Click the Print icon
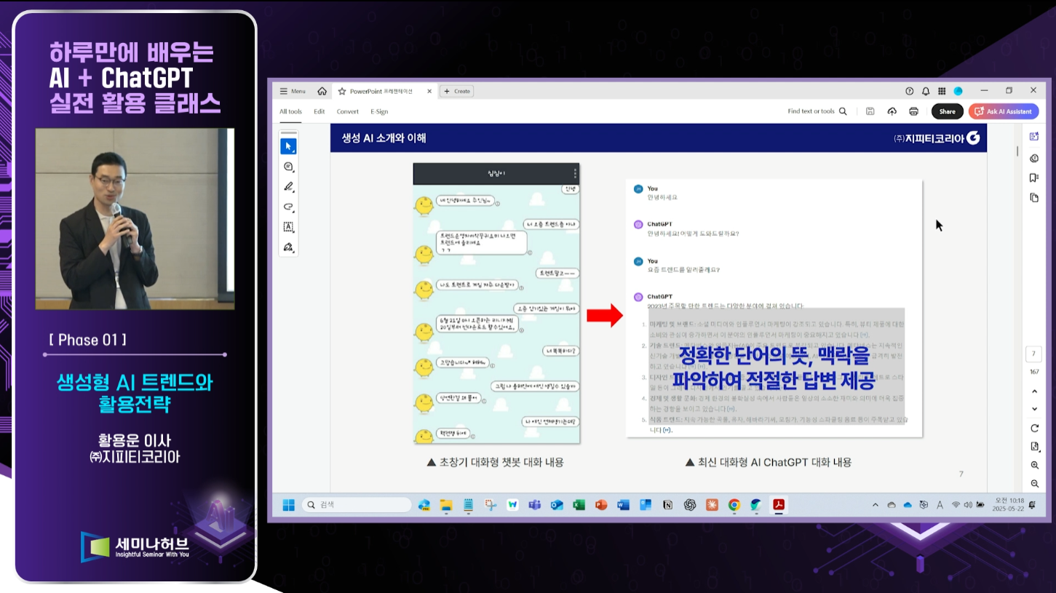The width and height of the screenshot is (1056, 593). pos(913,111)
